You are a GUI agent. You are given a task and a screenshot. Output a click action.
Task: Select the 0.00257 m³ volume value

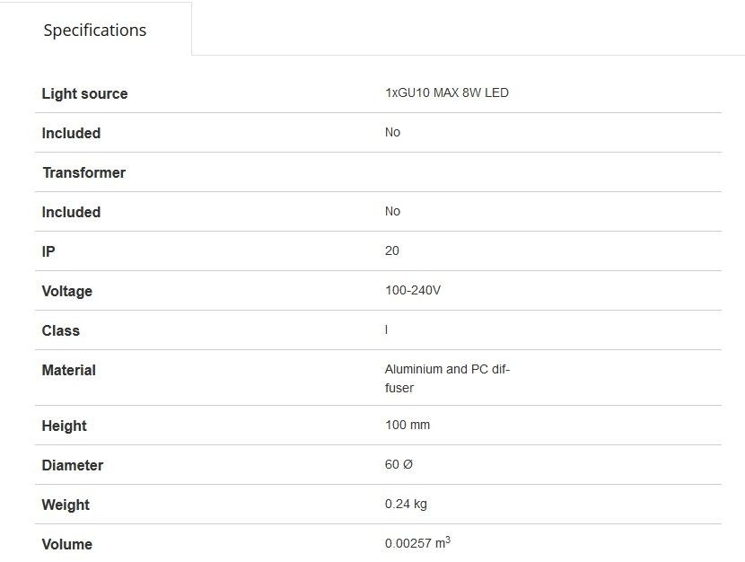pos(417,542)
